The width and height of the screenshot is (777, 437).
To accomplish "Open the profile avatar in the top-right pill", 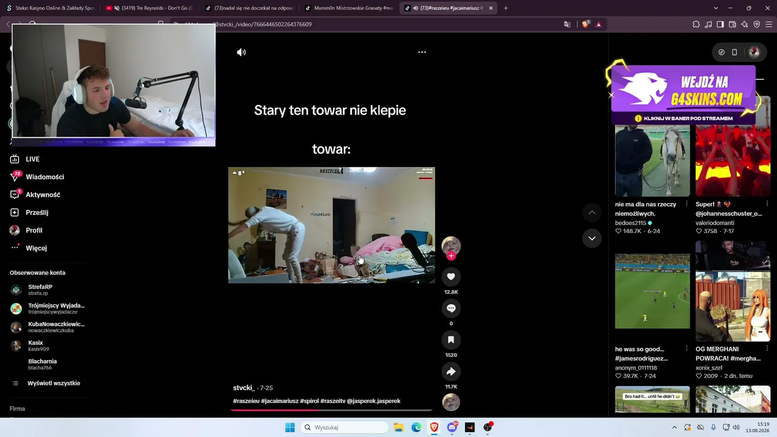I will (x=754, y=52).
